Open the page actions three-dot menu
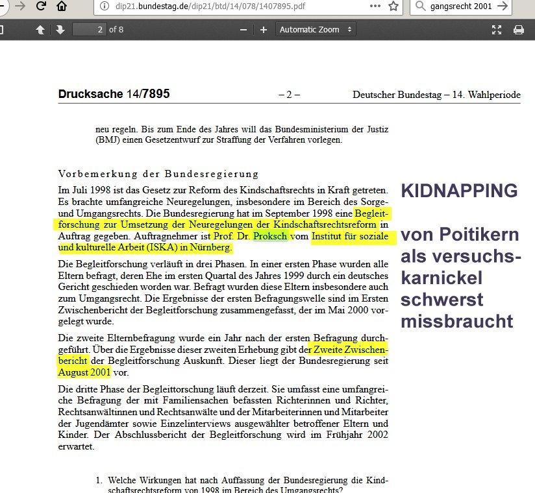Screen dimensions: 535x493 tap(375, 6)
